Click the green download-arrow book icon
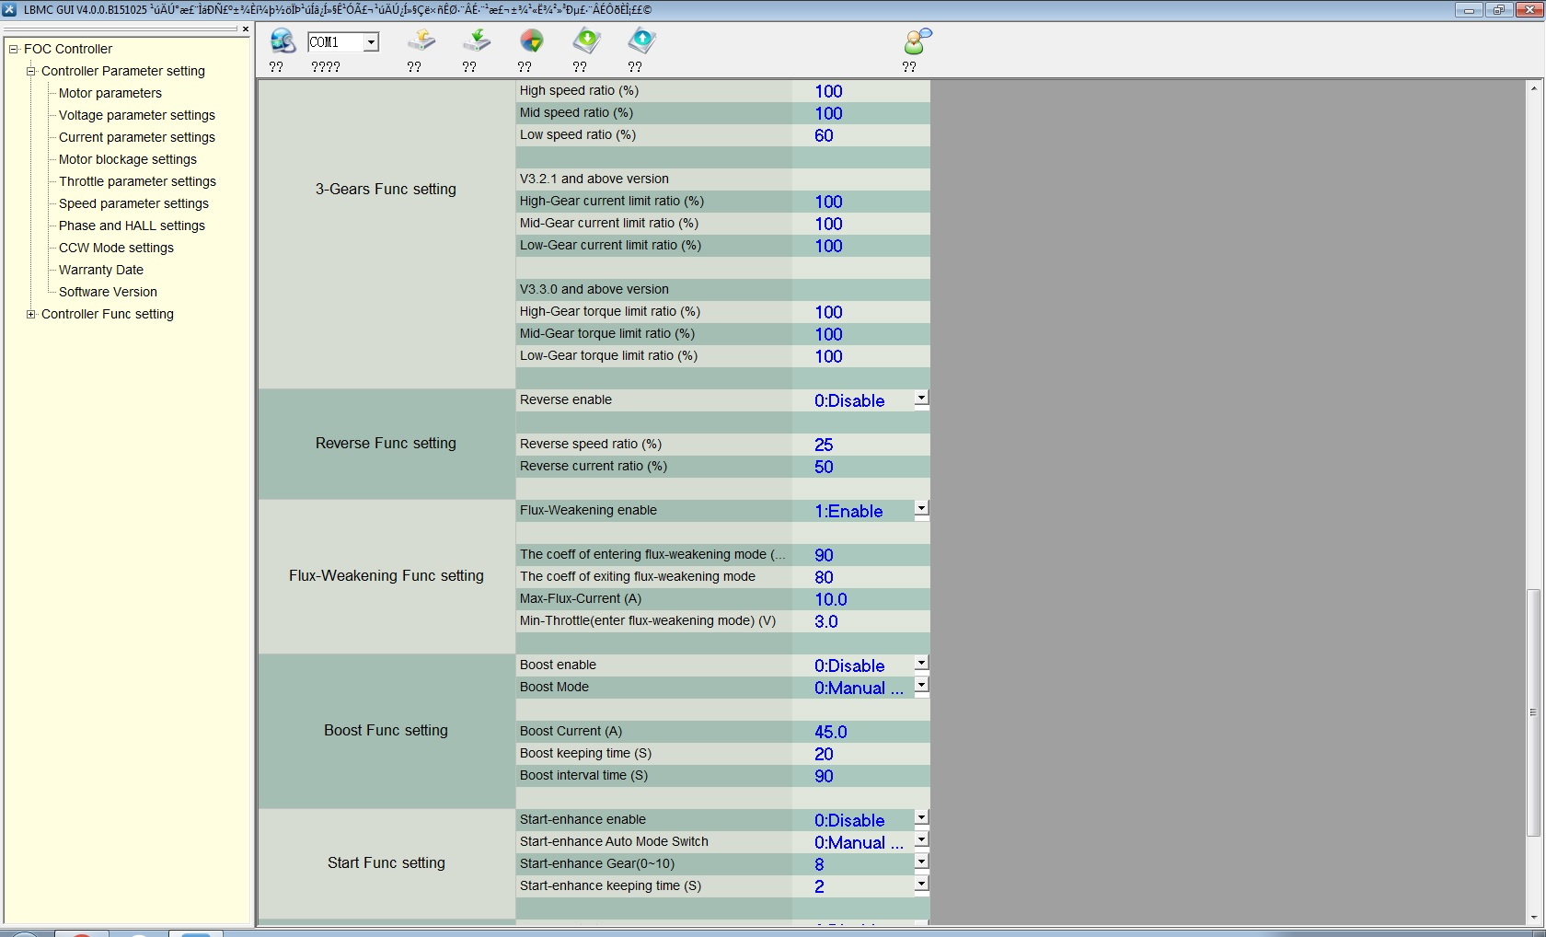Screen dimensions: 1546x937 point(586,41)
